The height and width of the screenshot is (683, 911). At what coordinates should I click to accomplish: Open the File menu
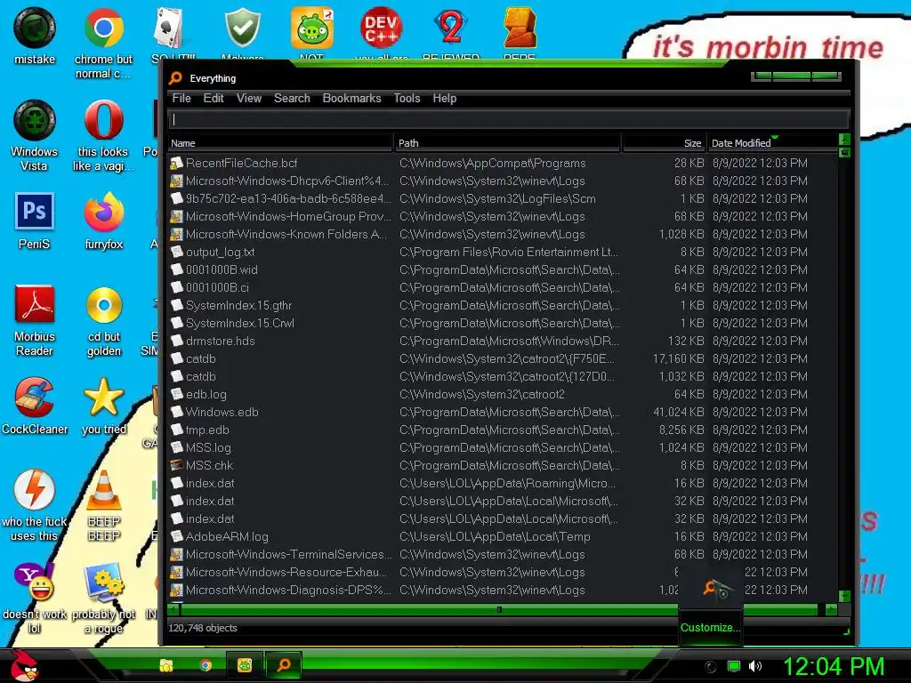[181, 98]
